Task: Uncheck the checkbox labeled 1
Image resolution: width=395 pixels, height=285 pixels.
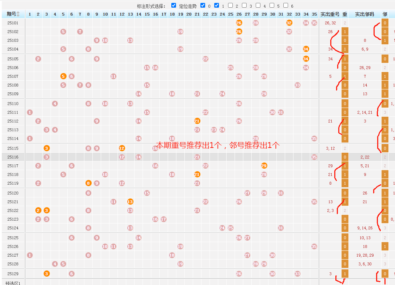Action: [217, 5]
